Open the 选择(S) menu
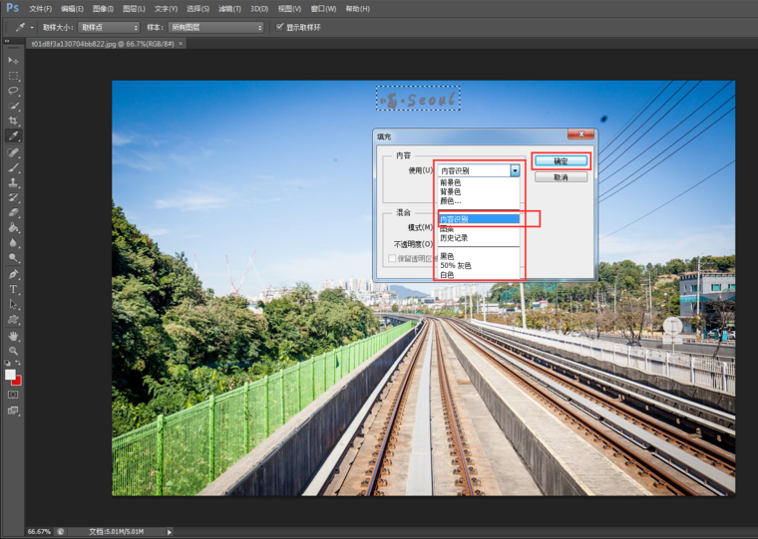The image size is (758, 539). [197, 9]
